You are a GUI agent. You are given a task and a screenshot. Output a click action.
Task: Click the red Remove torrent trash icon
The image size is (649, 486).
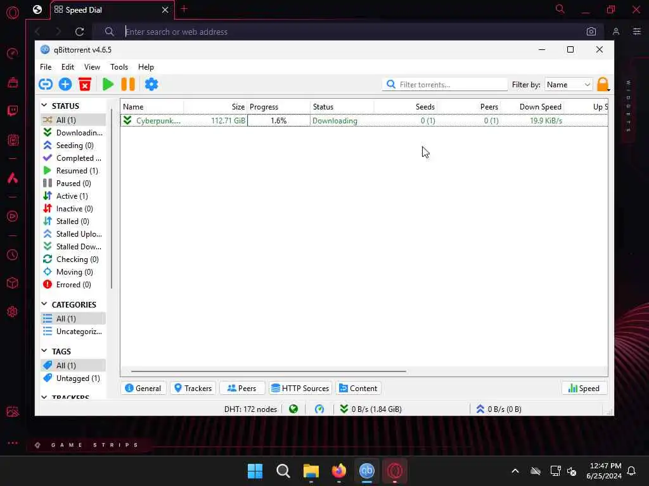(85, 84)
